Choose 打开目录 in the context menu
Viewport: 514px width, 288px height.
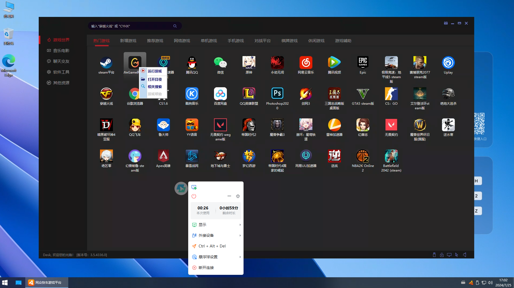(153, 79)
